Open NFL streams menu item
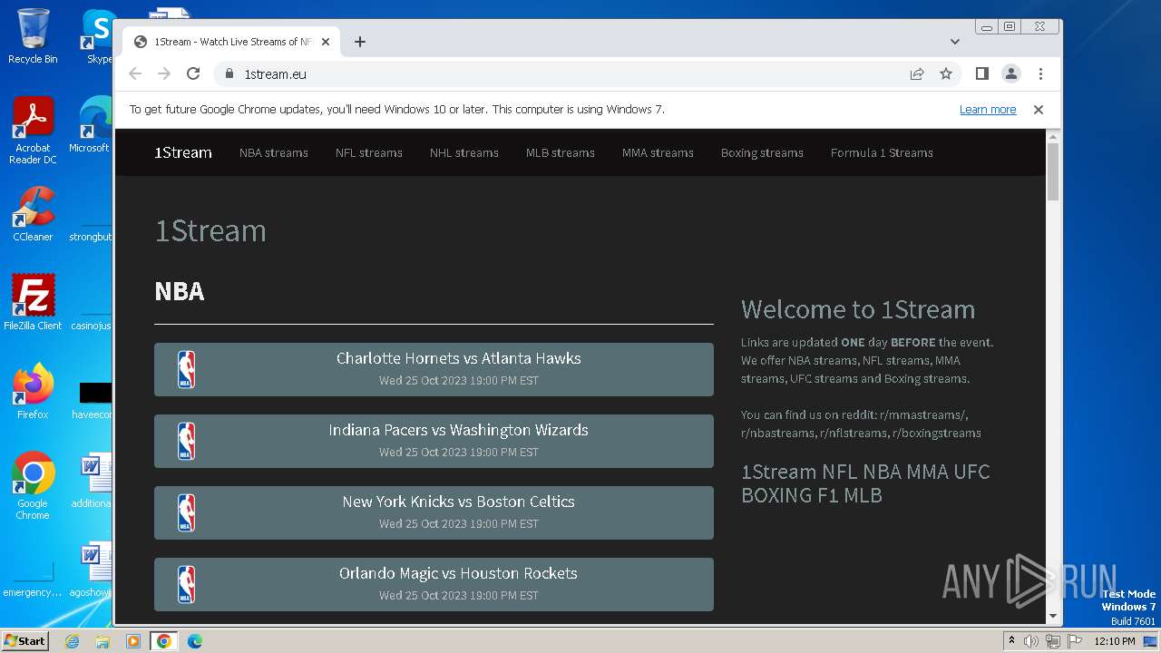The image size is (1161, 653). tap(369, 152)
